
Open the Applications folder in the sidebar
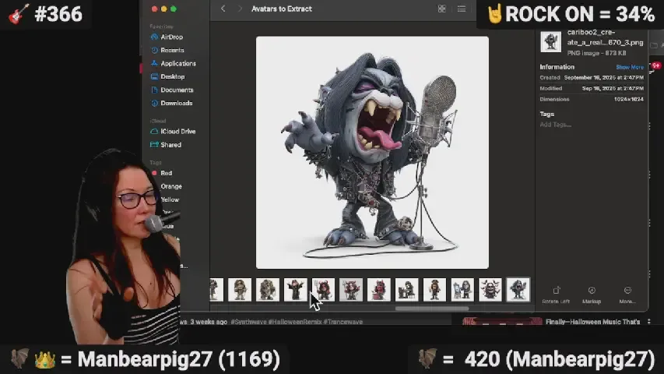[x=177, y=63]
